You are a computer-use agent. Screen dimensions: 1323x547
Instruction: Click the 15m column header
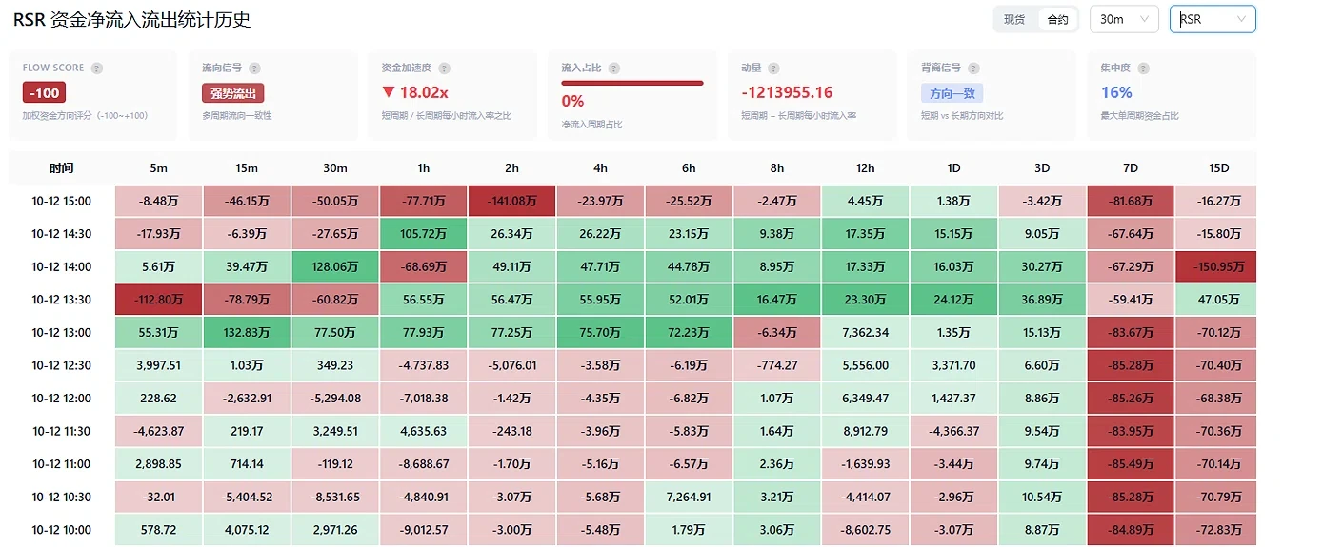246,168
